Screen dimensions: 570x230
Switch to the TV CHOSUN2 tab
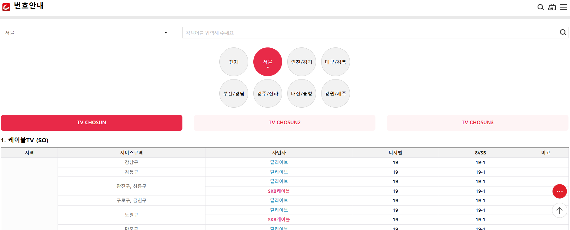coord(285,123)
